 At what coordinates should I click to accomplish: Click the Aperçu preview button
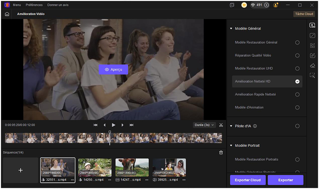tap(113, 69)
